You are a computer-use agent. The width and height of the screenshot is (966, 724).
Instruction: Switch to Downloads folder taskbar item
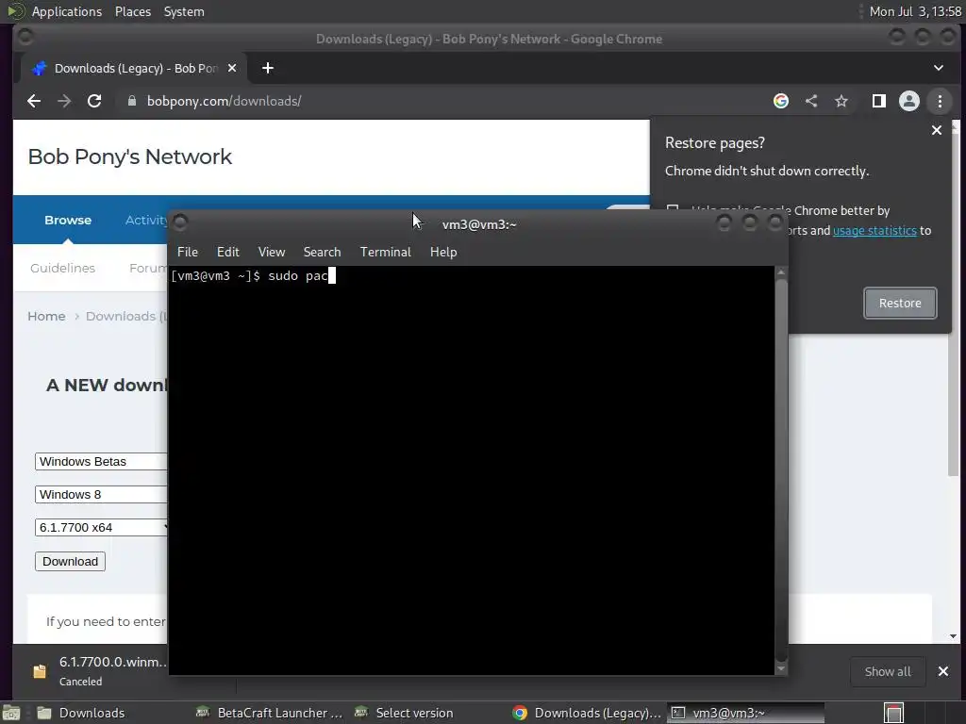[92, 713]
